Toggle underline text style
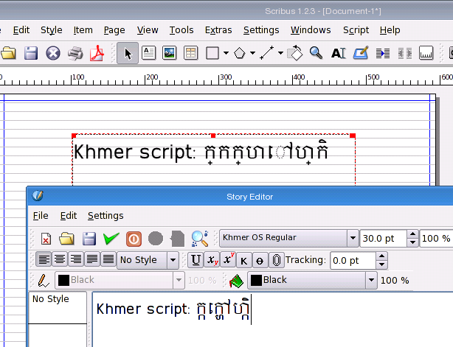Viewport: 453px width, 347px height. (195, 260)
